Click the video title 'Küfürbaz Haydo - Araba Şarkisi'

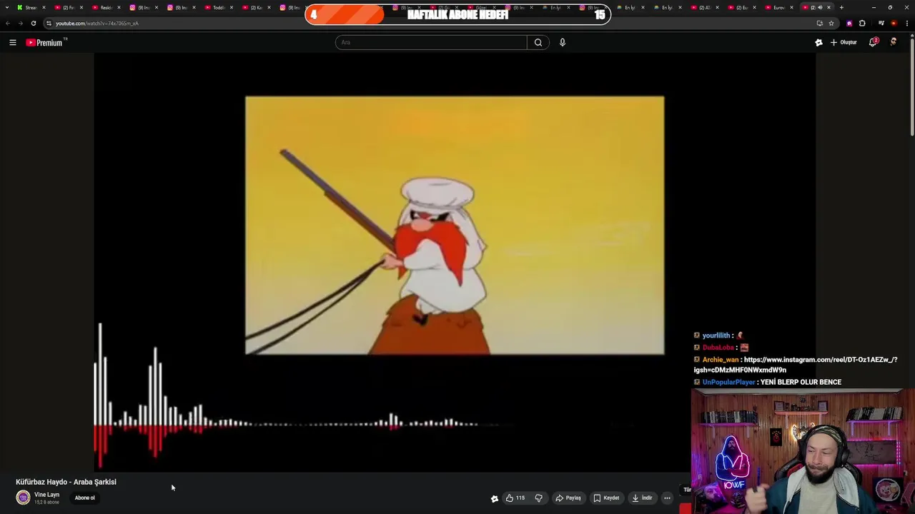[x=66, y=482]
